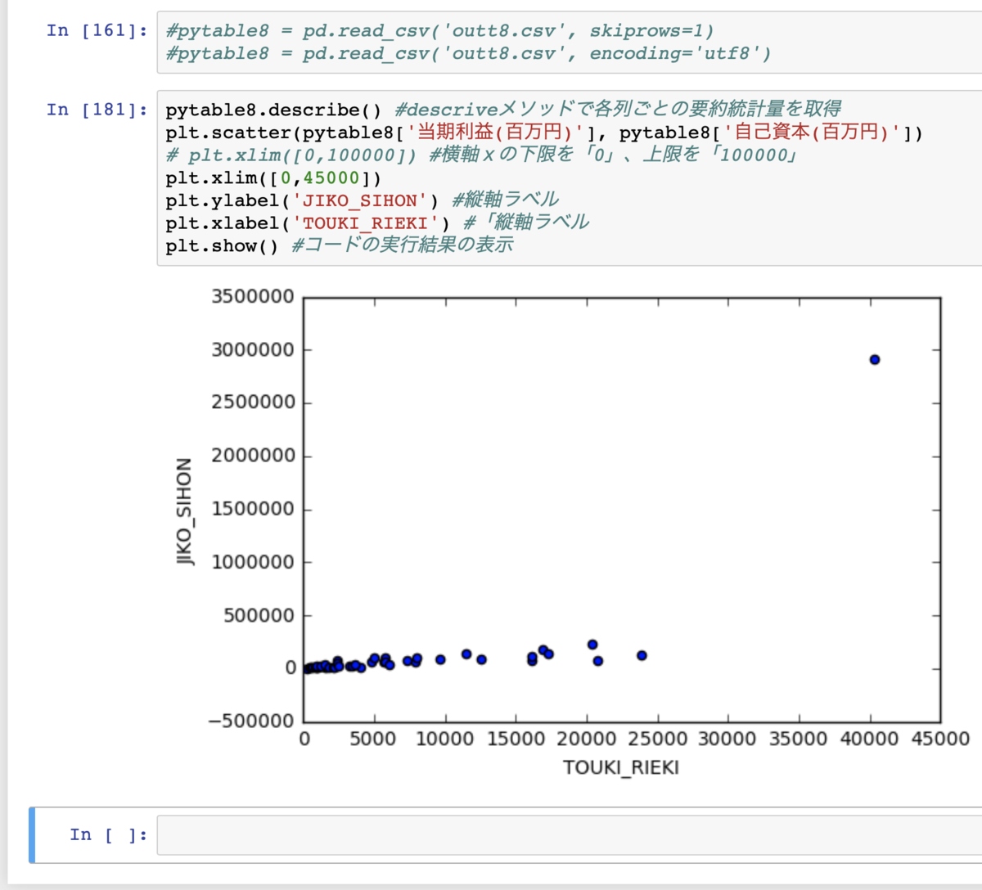The image size is (982, 890).
Task: Click the outlier data point near 40000
Action: (x=875, y=359)
